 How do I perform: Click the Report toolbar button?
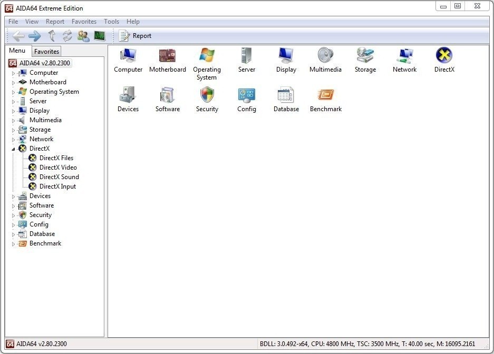pyautogui.click(x=135, y=36)
